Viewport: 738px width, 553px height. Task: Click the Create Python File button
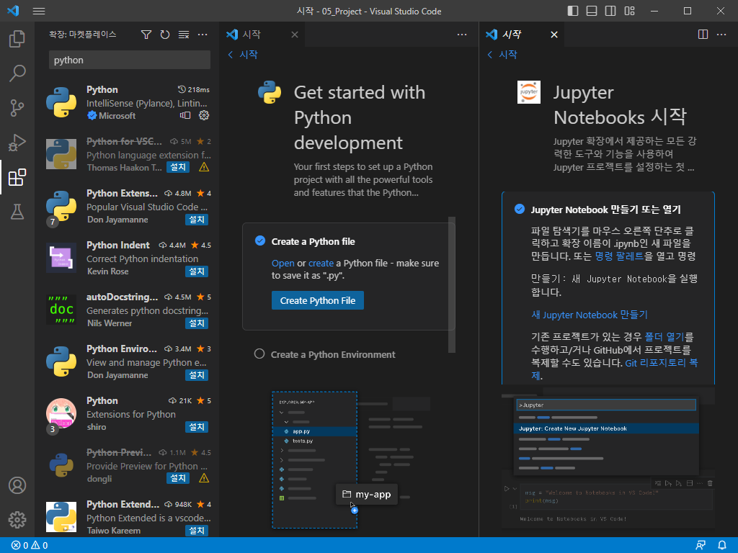pos(318,300)
